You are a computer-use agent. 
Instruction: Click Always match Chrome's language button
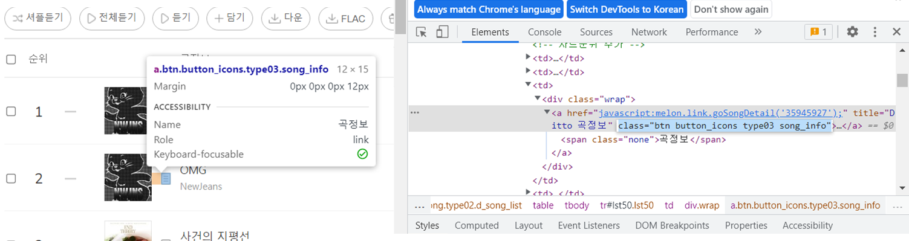click(x=489, y=9)
